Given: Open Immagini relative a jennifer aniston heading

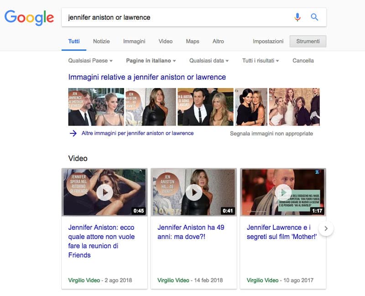Looking at the screenshot, I should [147, 77].
